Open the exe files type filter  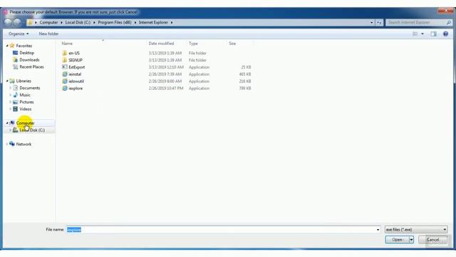[416, 230]
